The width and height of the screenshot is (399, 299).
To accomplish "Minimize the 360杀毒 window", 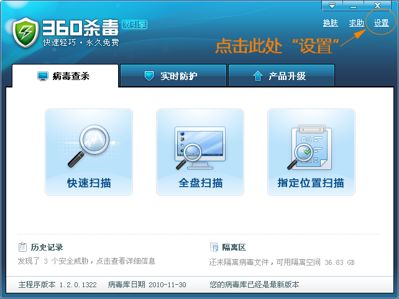I will pyautogui.click(x=353, y=5).
